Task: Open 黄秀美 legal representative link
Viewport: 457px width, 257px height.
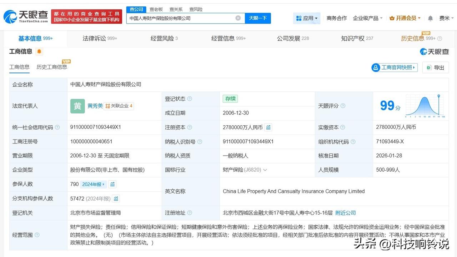Action: 95,106
